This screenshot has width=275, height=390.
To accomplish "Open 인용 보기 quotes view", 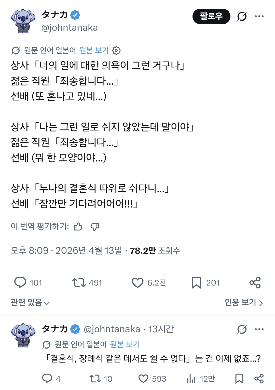I will click(243, 303).
